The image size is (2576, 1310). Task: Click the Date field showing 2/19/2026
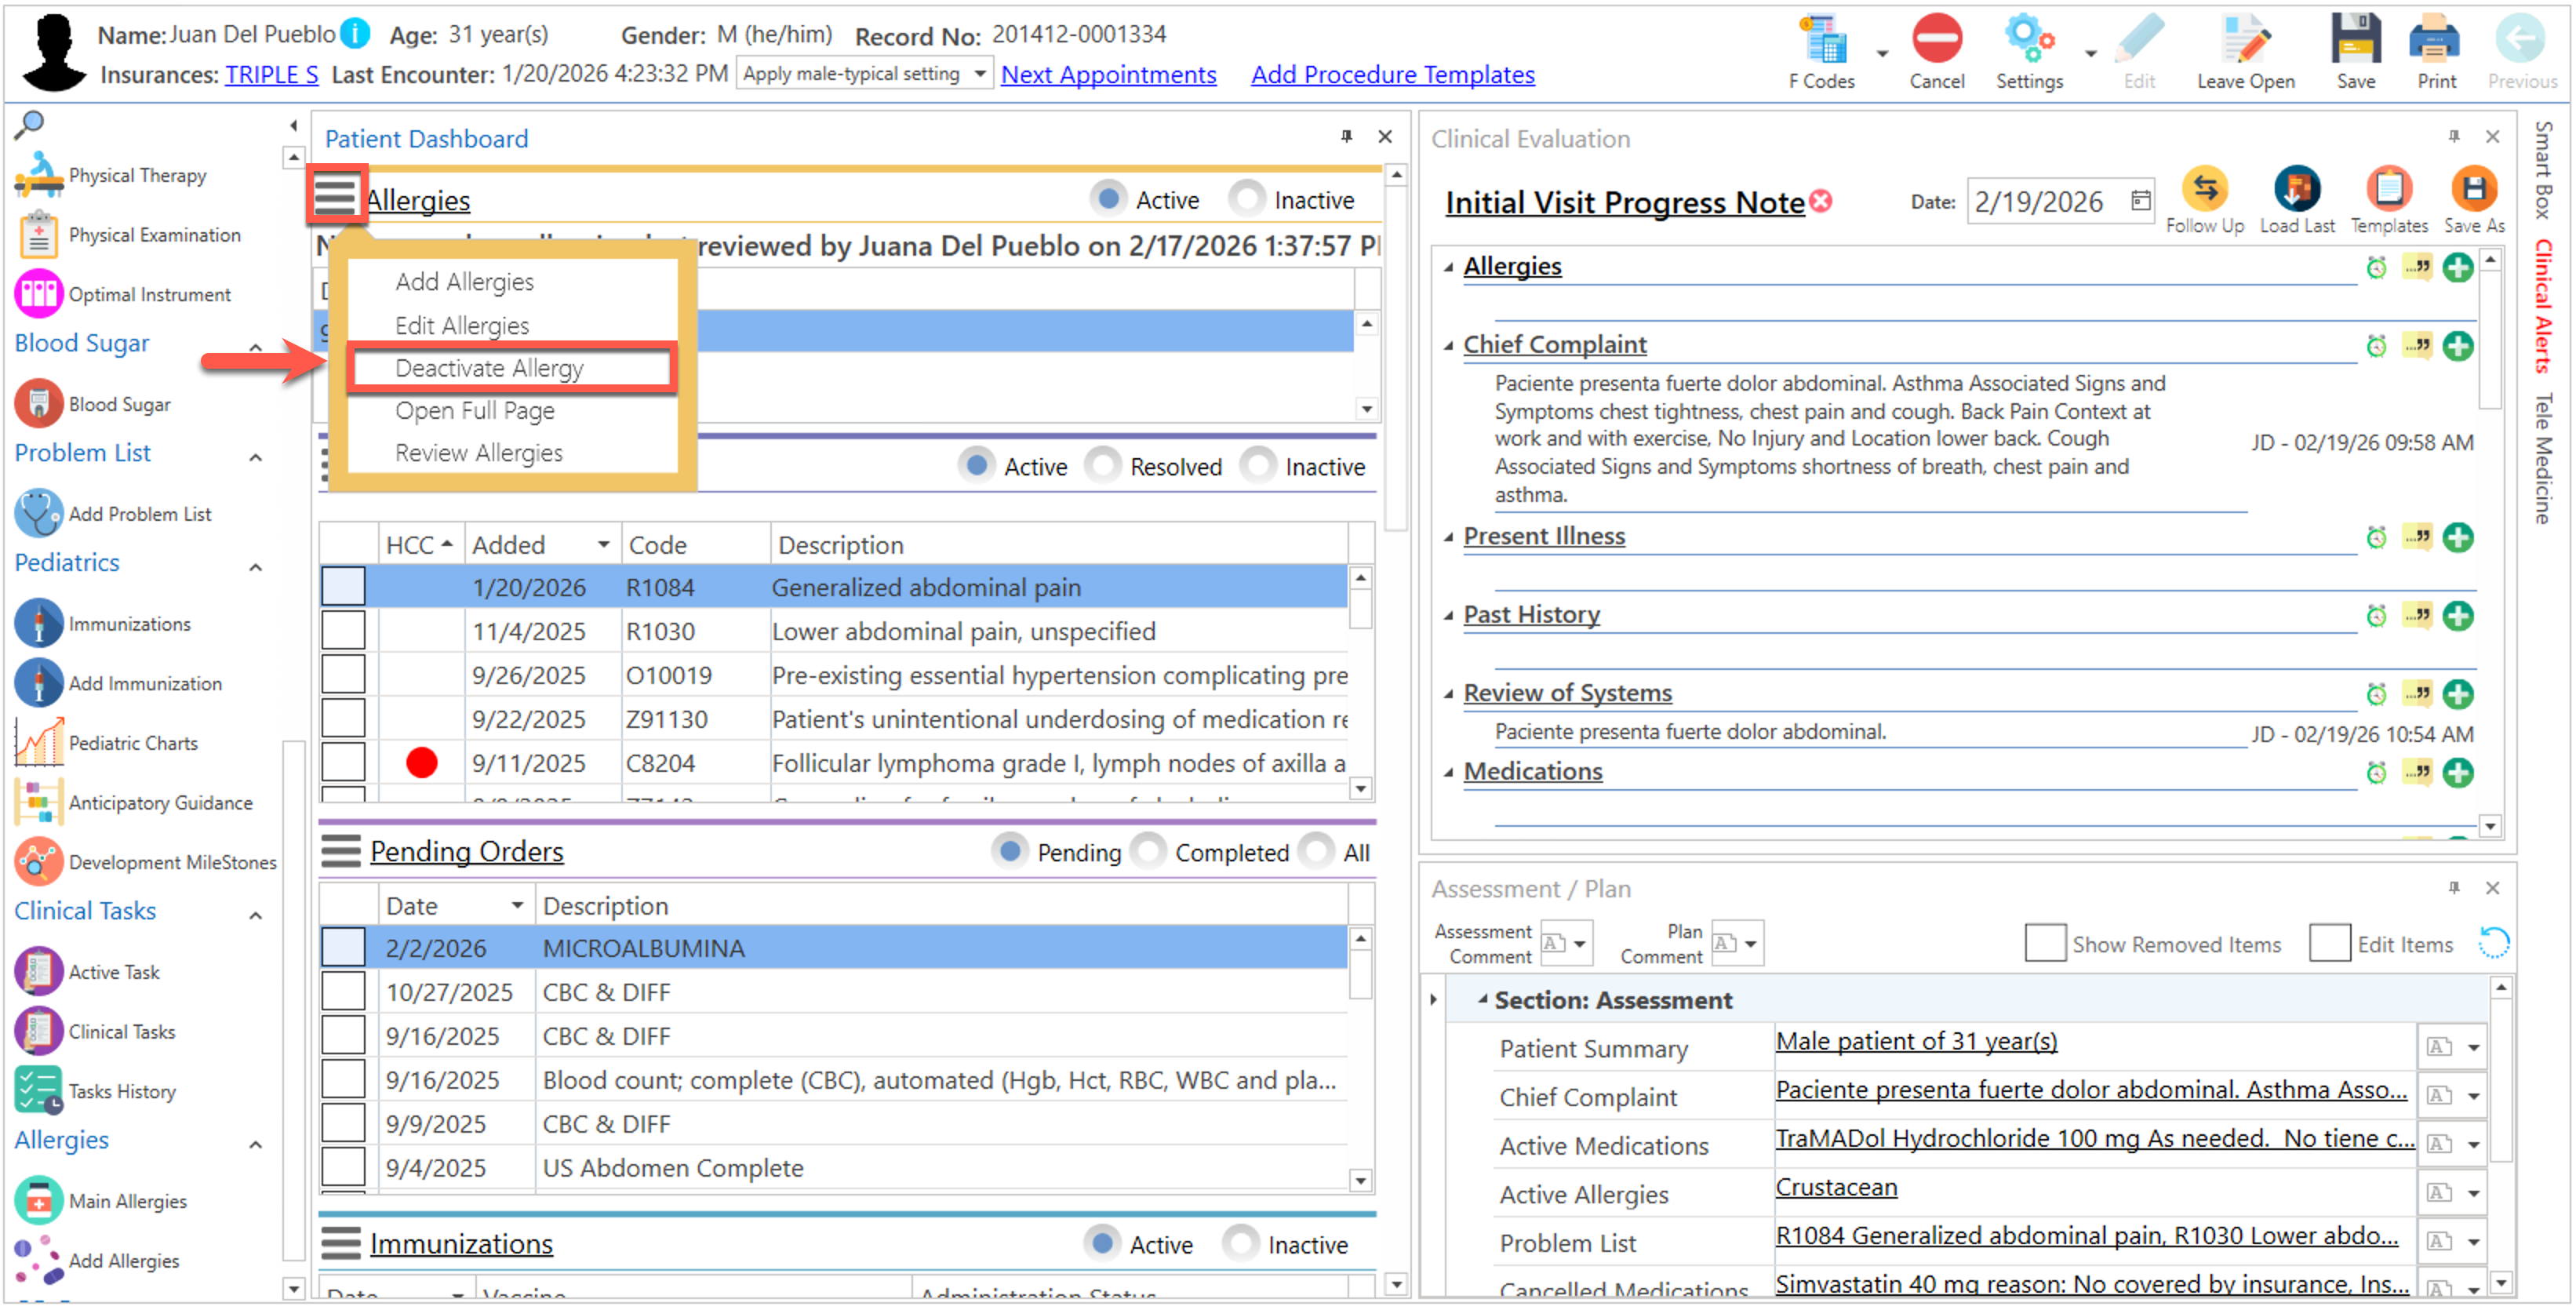point(2040,202)
